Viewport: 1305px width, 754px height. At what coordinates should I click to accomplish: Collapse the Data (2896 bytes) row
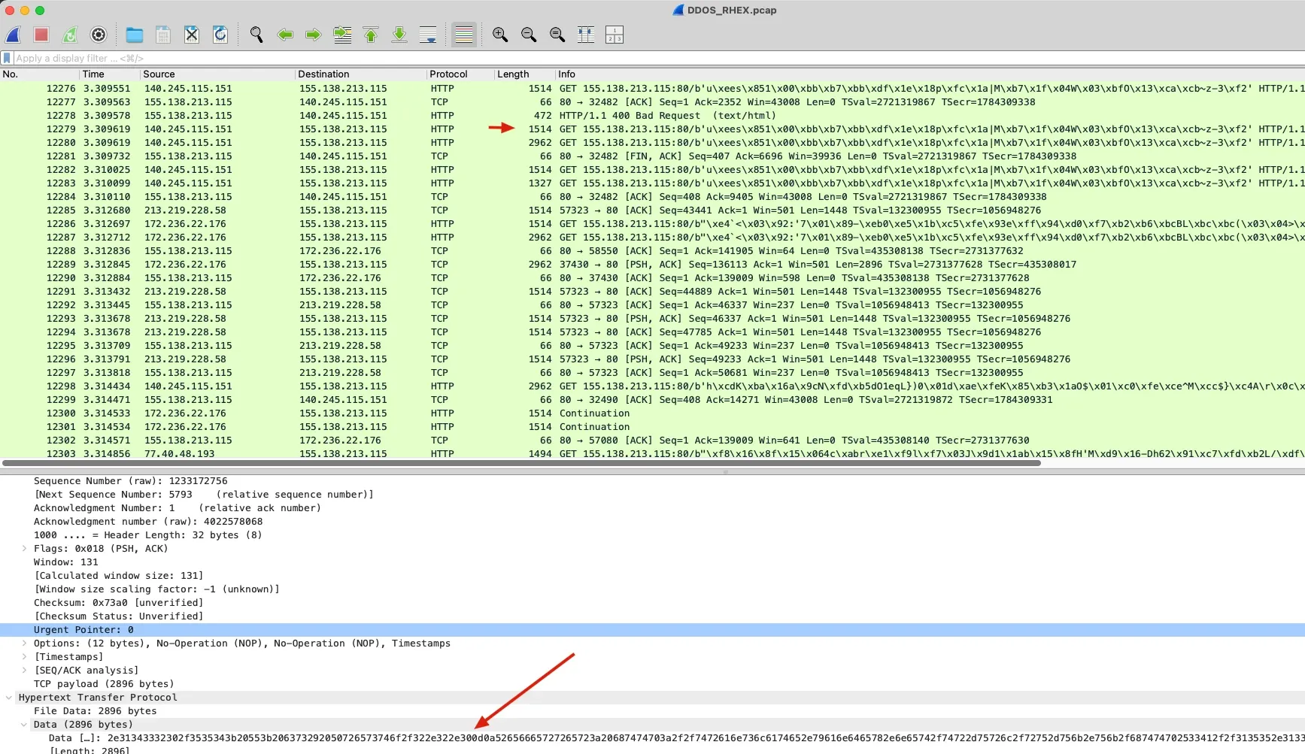coord(24,725)
